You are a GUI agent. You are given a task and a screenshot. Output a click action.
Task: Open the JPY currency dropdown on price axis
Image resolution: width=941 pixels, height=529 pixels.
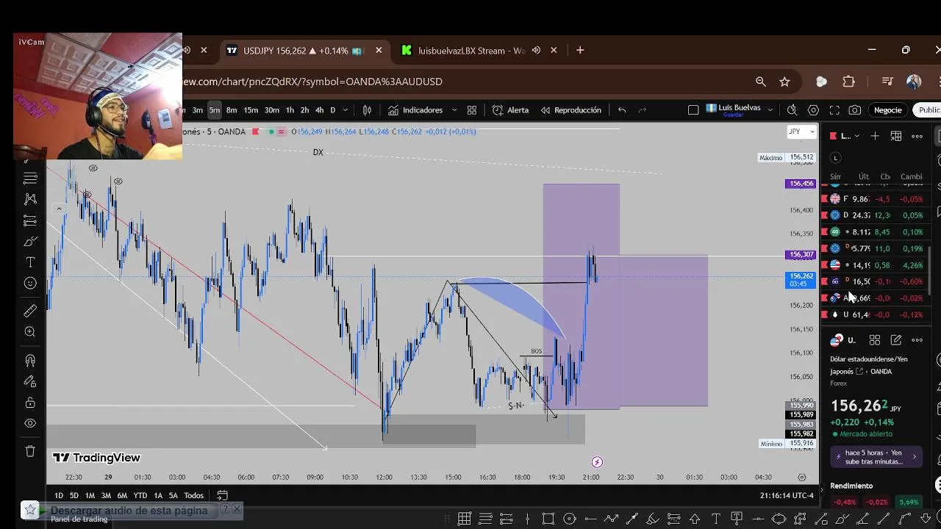coord(801,132)
